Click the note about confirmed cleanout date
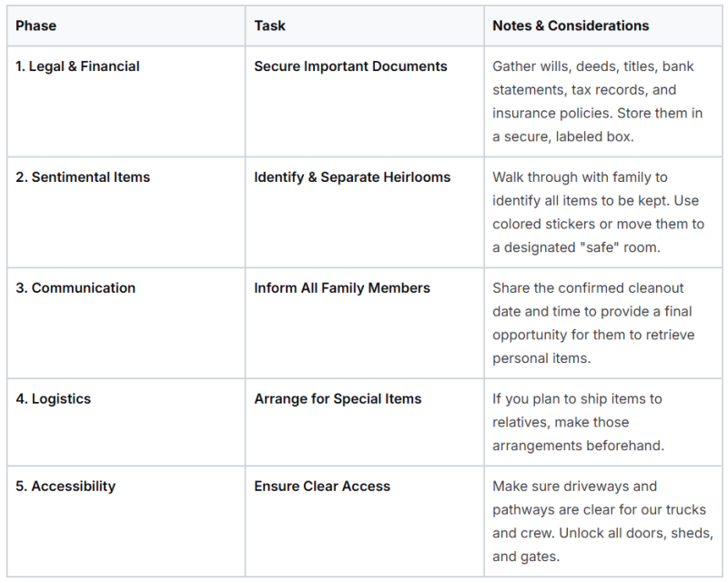The image size is (728, 583). tap(593, 323)
